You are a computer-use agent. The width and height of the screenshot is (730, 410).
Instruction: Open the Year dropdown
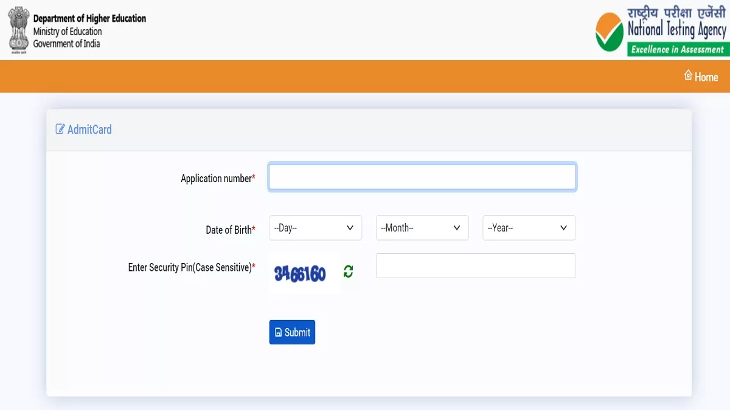pos(529,228)
